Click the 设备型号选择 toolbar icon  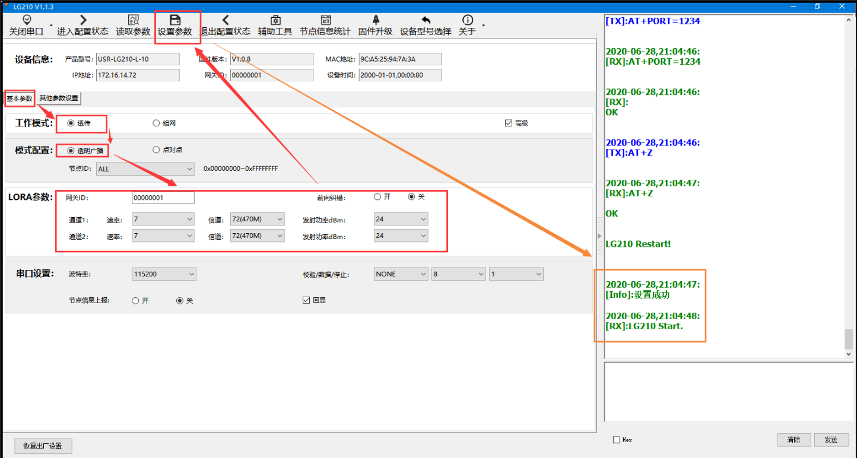425,20
